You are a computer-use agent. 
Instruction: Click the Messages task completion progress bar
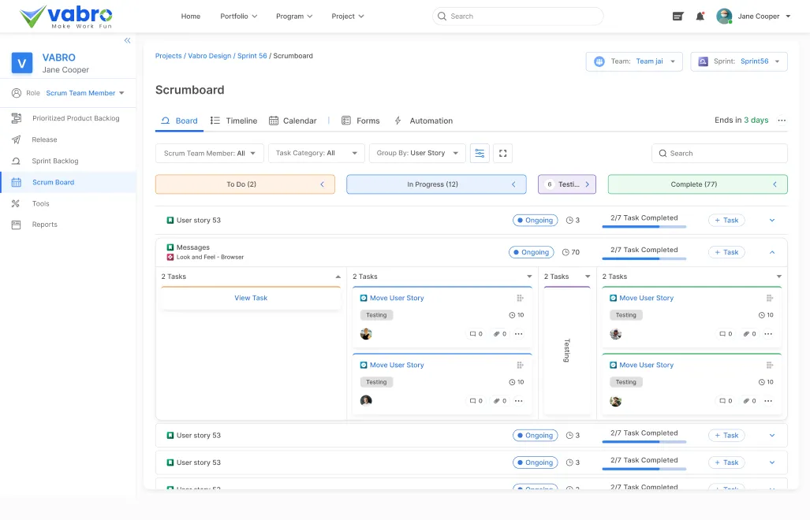pos(644,258)
